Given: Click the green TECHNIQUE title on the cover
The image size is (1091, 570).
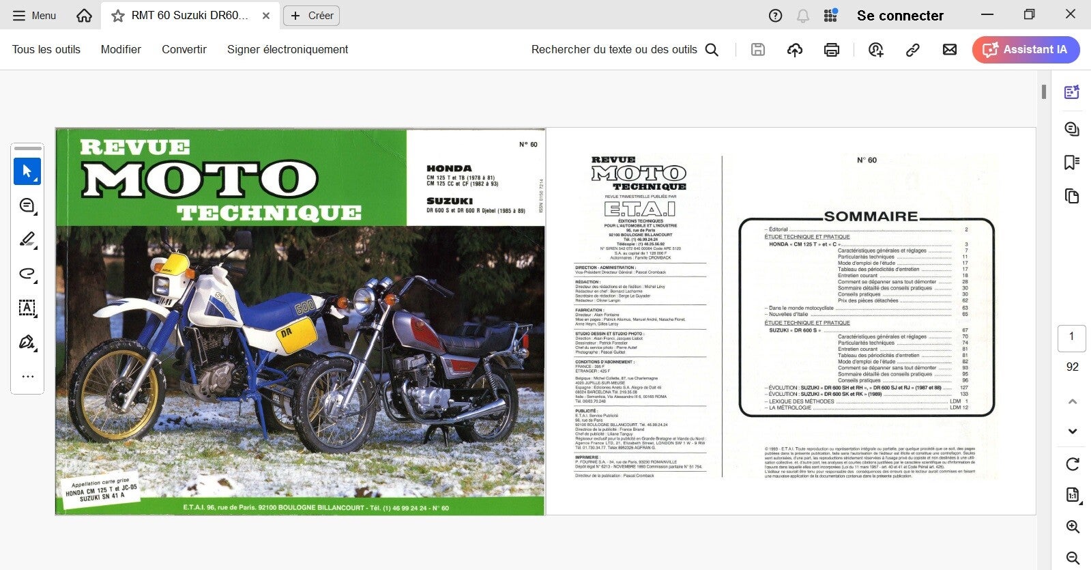Looking at the screenshot, I should point(270,213).
